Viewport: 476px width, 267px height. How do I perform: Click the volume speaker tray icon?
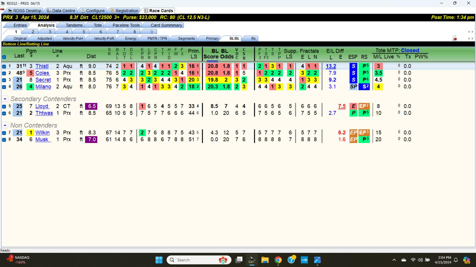(420, 260)
